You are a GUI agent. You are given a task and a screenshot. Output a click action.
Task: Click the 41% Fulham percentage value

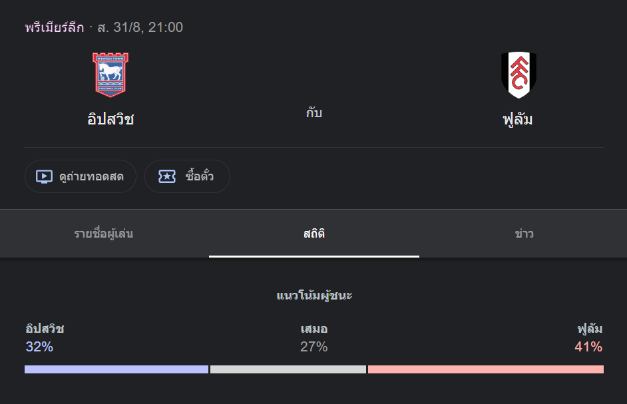click(588, 347)
